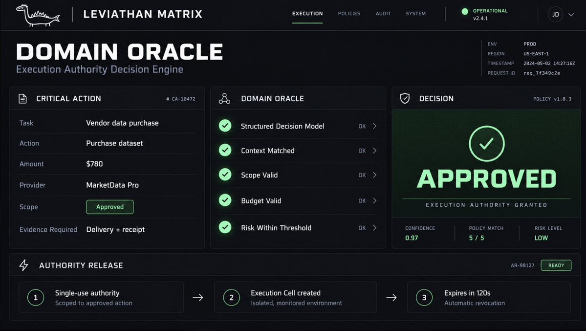Toggle Context Matched check mark
Viewport: 586px width, 331px height.
(225, 150)
